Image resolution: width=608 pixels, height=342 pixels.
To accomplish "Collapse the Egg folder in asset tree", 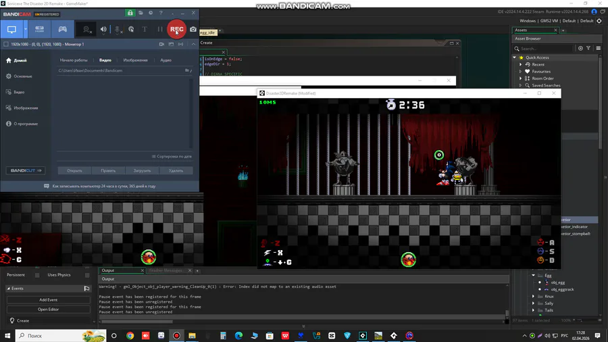I will point(534,275).
